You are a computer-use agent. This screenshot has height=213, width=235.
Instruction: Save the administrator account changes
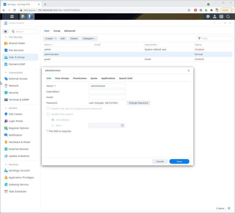coord(179,161)
